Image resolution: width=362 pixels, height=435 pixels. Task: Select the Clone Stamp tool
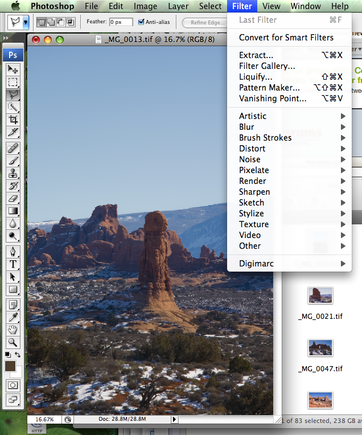(x=13, y=173)
